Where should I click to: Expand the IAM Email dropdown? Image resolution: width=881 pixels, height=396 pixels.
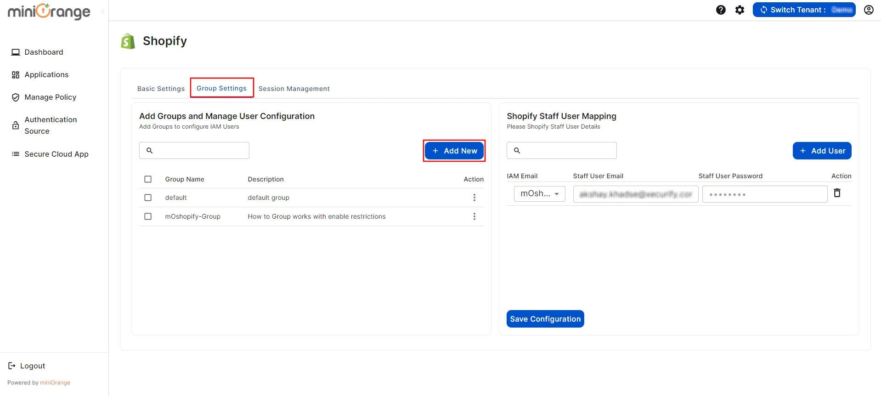(540, 194)
